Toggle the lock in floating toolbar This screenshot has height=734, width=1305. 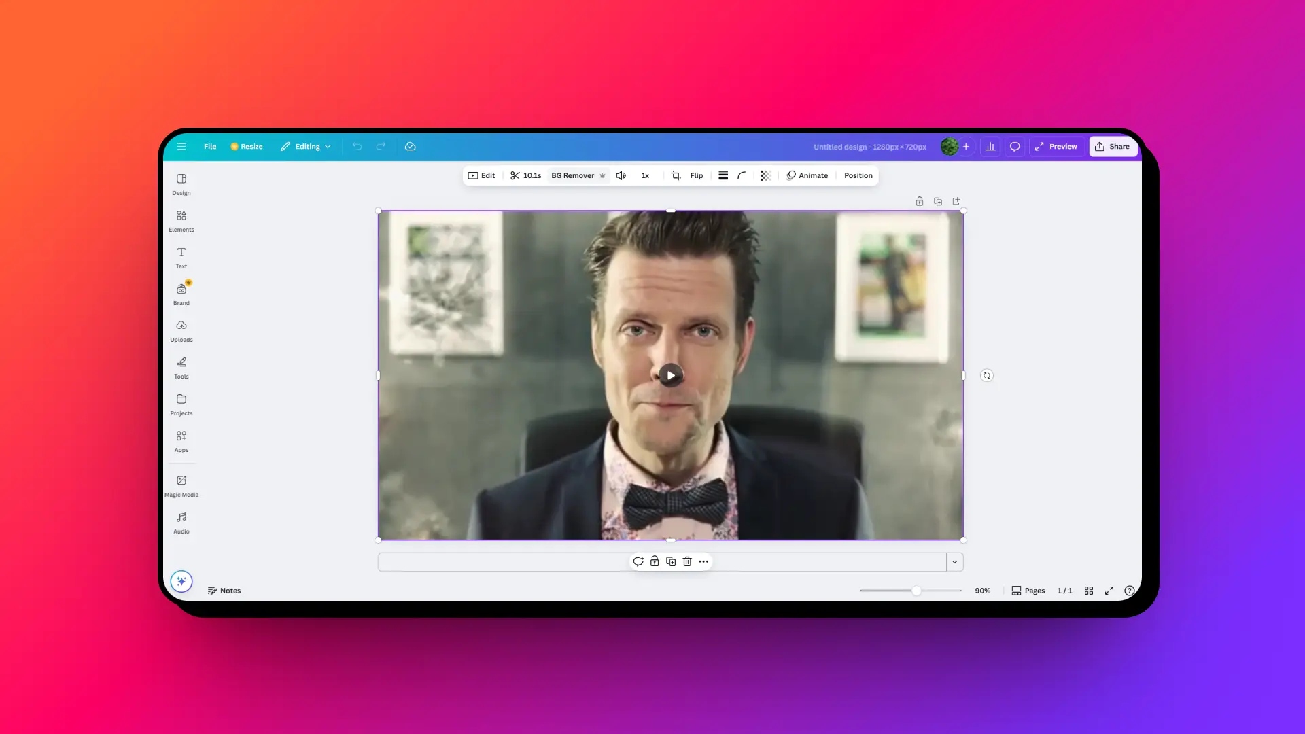[655, 561]
